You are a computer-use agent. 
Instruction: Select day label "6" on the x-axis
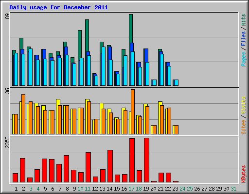click(53, 189)
